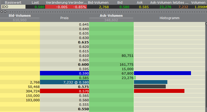Select the IDO symbol cell
This screenshot has width=207, height=112.
(13, 7)
